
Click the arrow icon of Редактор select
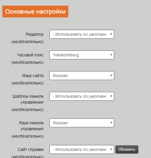111,34
